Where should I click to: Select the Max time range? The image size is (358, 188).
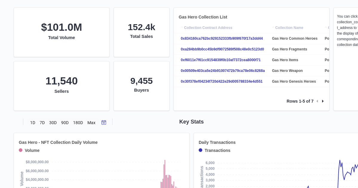tap(91, 123)
